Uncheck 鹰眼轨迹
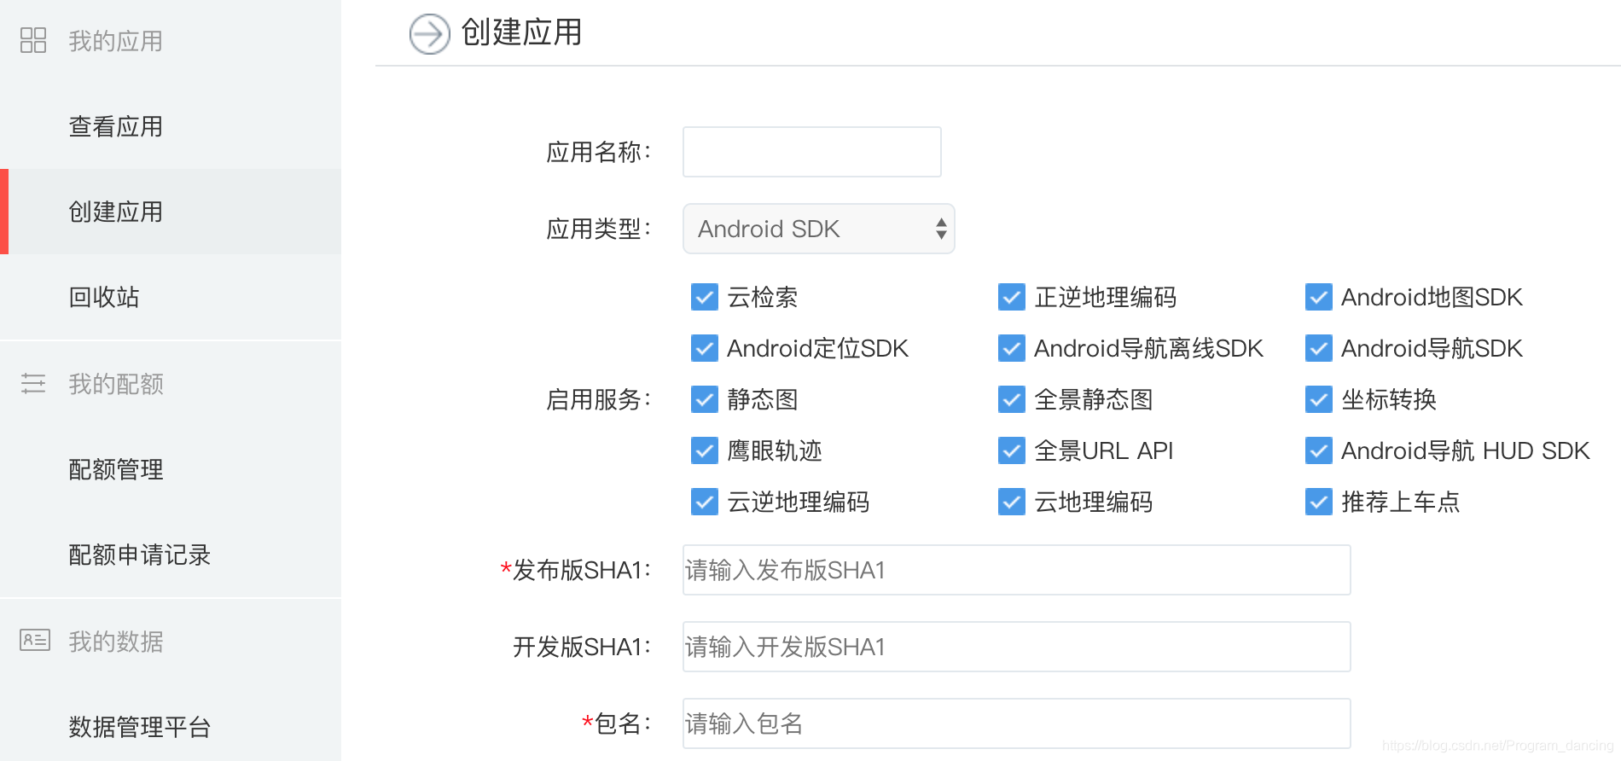 pos(703,450)
